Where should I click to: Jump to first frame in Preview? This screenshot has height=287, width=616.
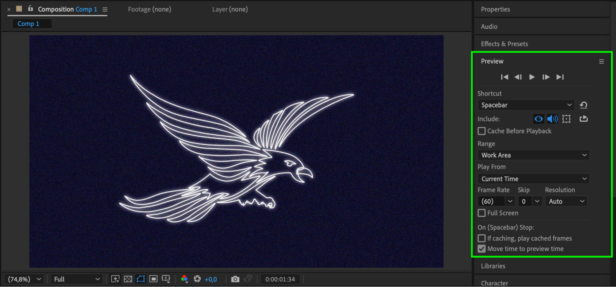point(504,77)
